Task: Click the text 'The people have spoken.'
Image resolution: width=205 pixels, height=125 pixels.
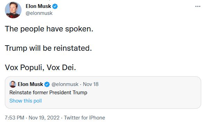Action: point(49,29)
